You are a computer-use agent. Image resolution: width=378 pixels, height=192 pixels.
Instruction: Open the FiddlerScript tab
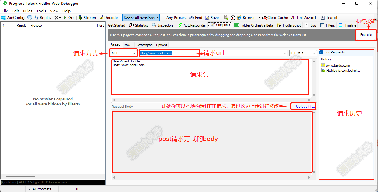coord(289,25)
